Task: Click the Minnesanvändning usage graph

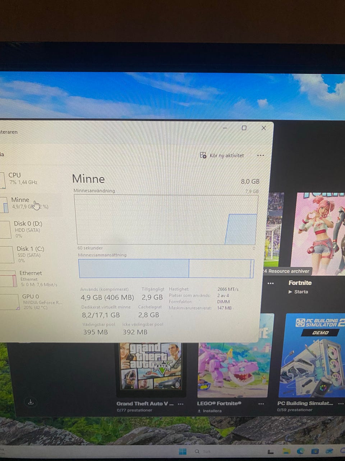Action: pos(166,219)
